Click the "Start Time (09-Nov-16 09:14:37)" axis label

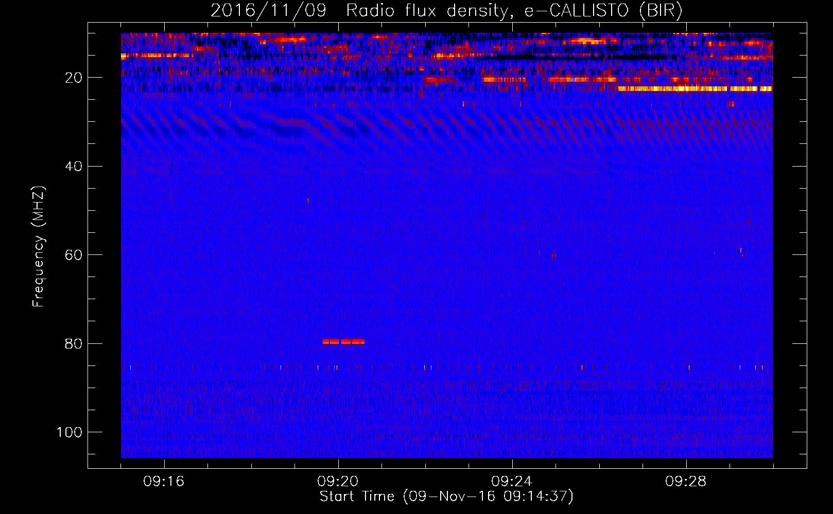[446, 497]
